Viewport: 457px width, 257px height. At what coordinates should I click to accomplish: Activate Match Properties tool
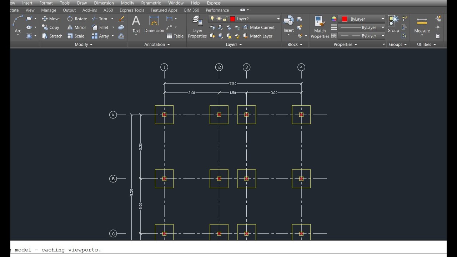pos(320,27)
